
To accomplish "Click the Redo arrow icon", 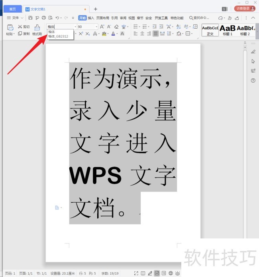I will (x=66, y=17).
